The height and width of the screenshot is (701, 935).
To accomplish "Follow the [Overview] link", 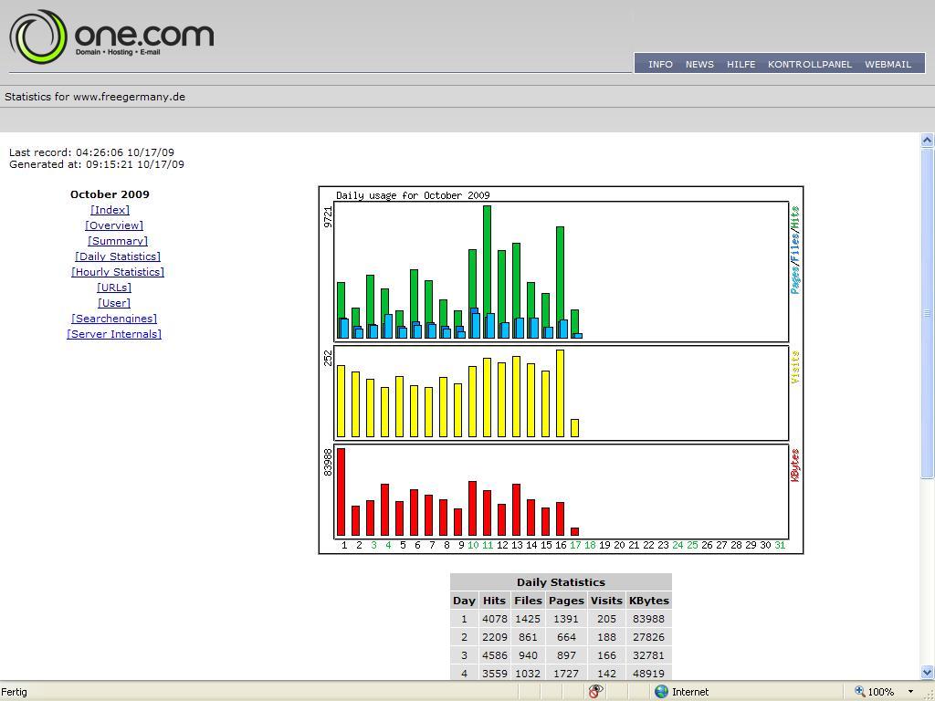I will (114, 225).
